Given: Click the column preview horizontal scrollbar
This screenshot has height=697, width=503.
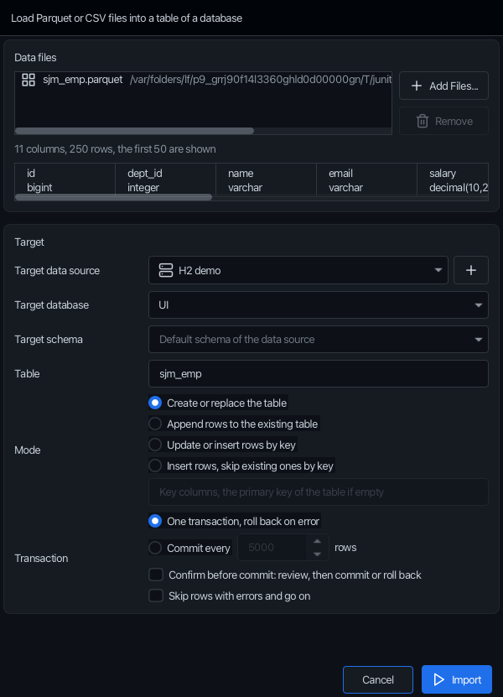Looking at the screenshot, I should click(113, 197).
